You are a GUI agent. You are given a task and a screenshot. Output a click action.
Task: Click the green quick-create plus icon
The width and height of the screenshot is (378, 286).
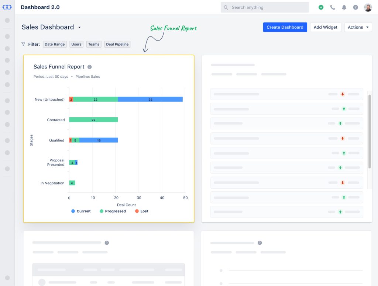point(321,7)
